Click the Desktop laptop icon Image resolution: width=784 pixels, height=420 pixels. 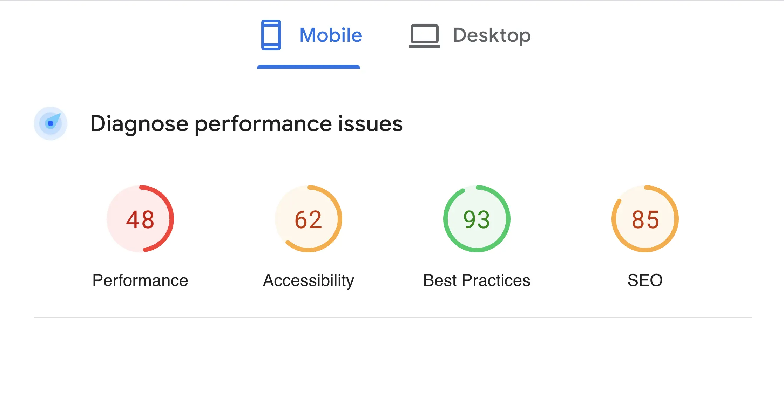point(424,35)
